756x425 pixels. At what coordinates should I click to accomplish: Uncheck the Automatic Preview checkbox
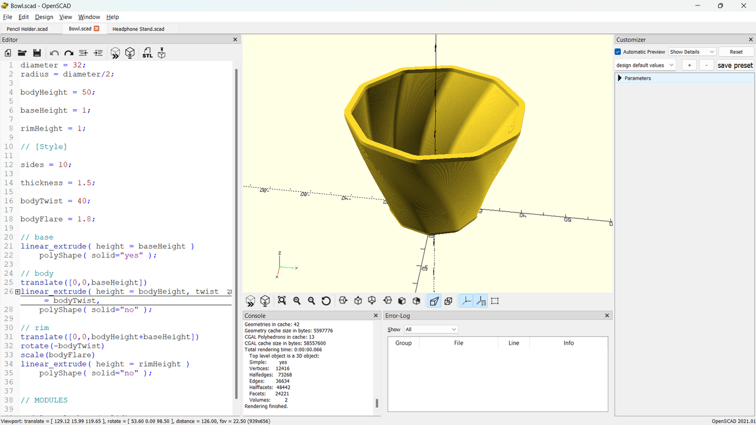(618, 52)
